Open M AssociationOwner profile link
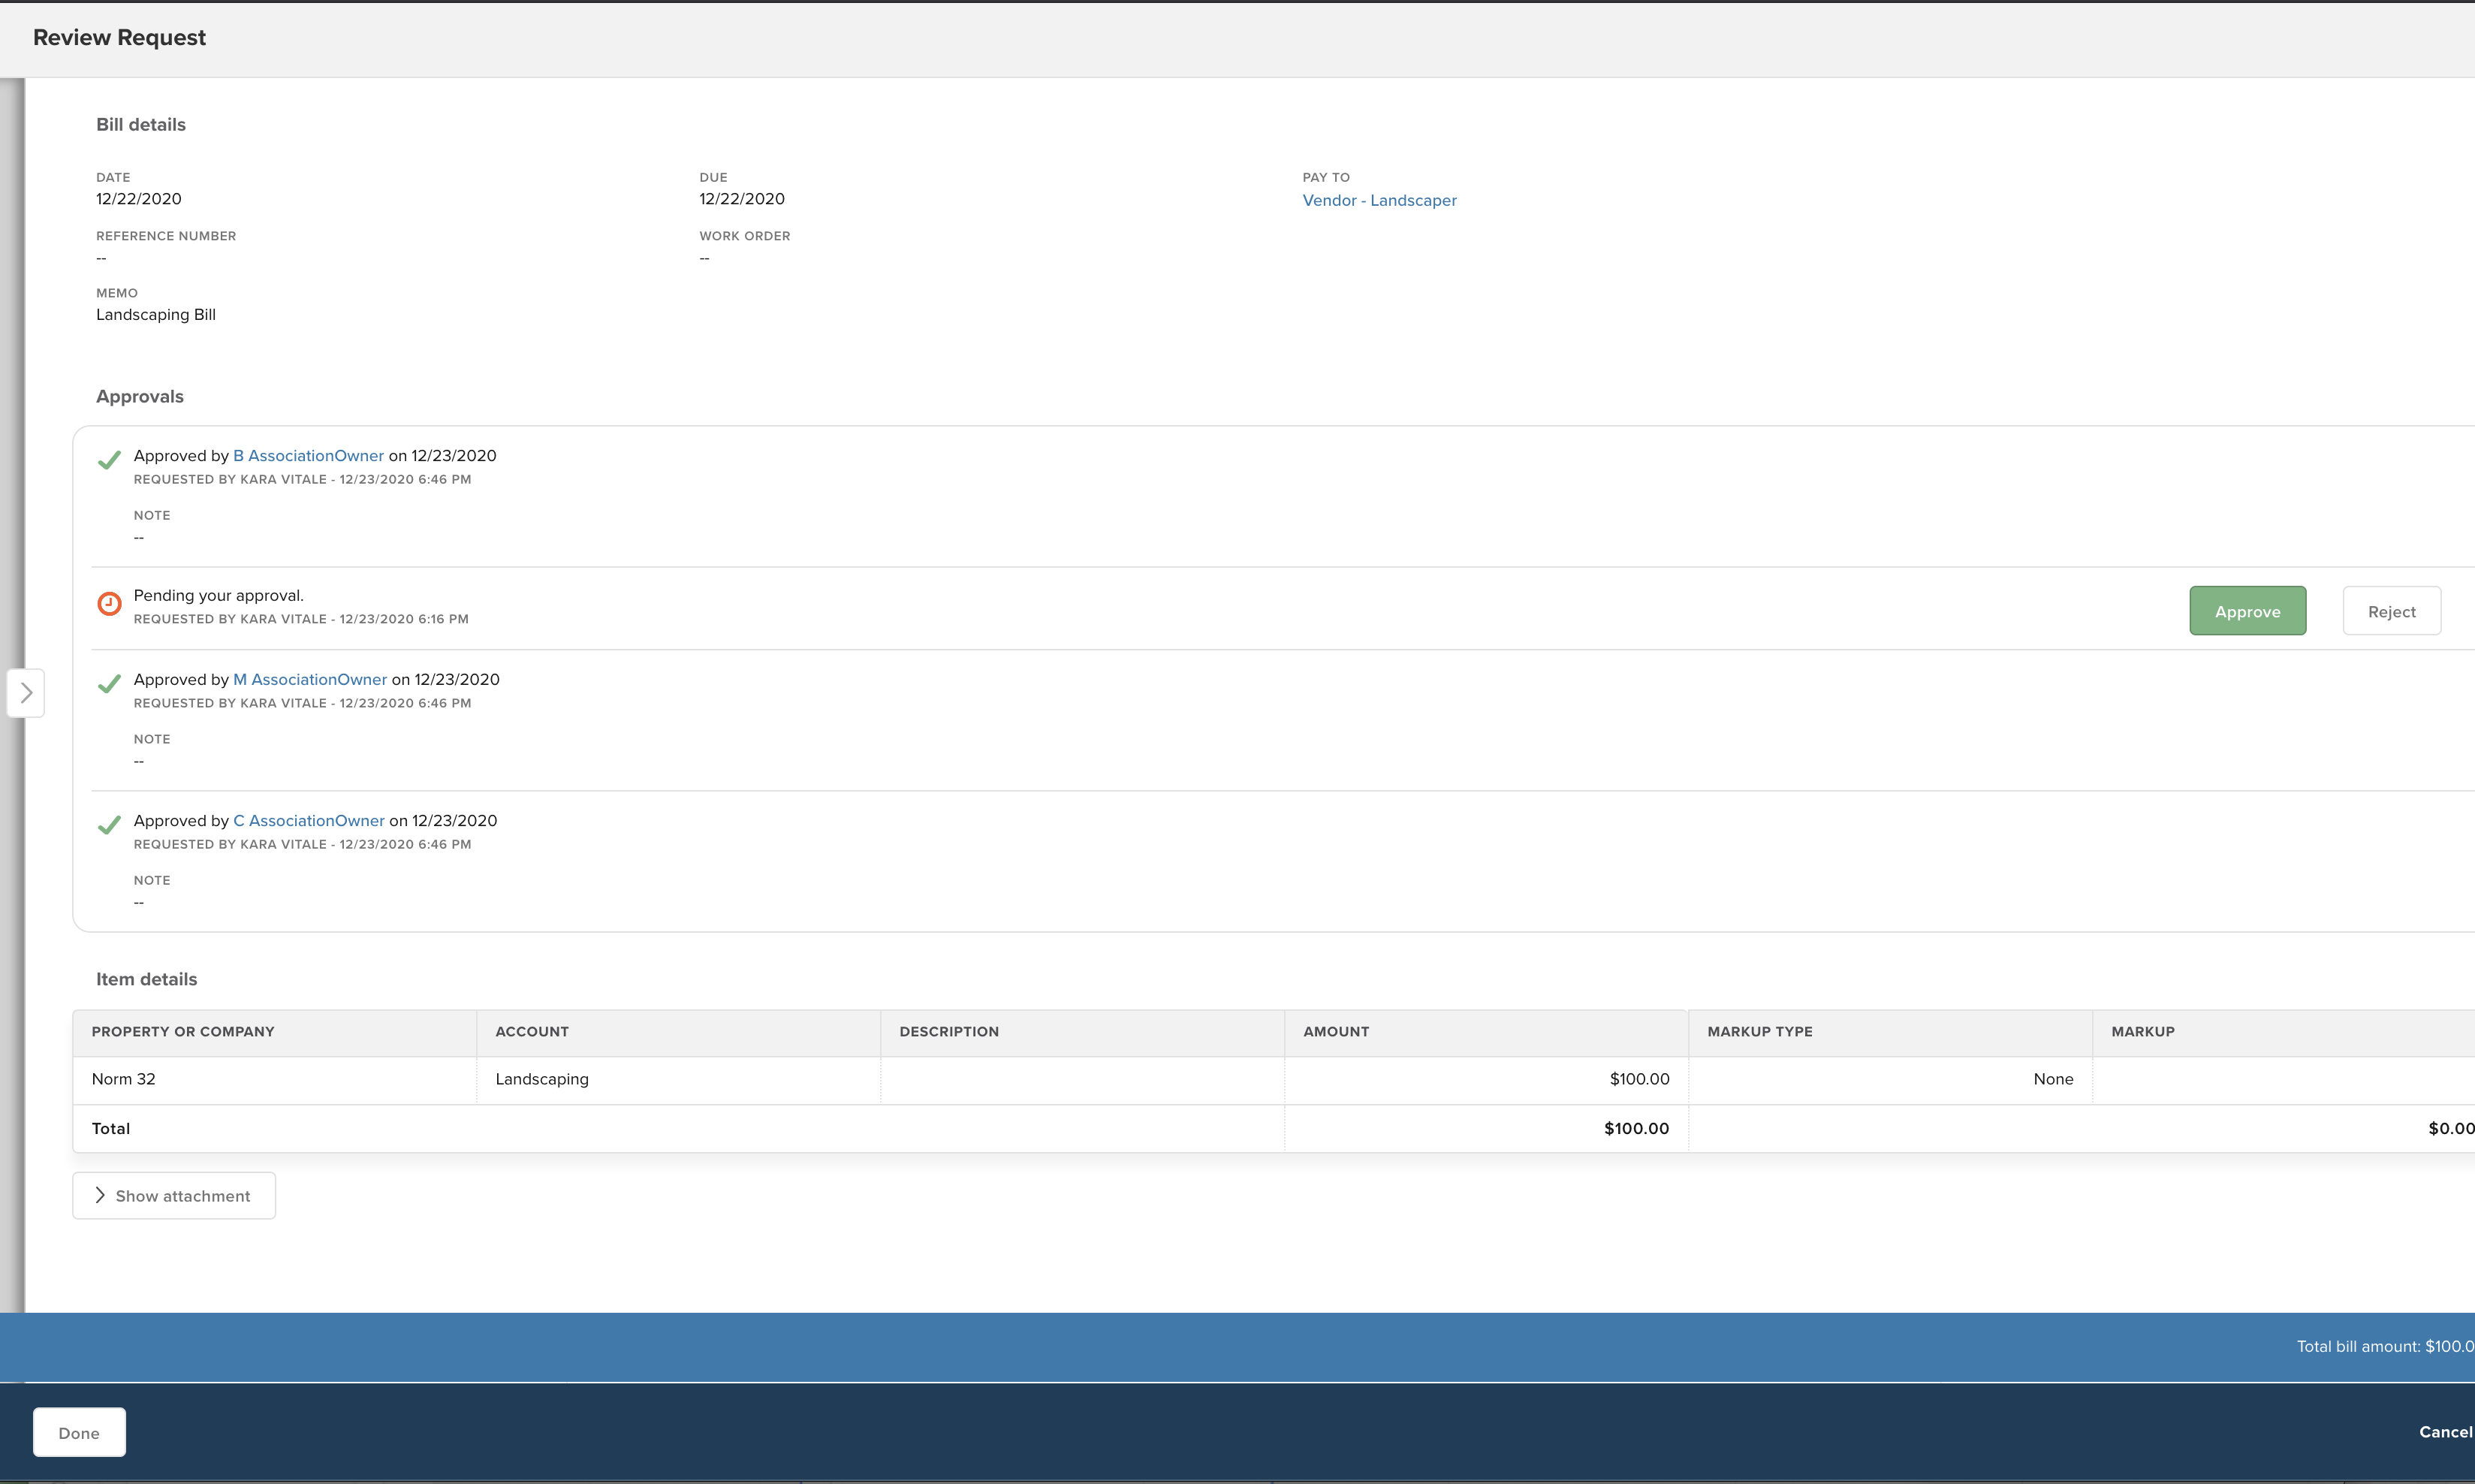 [310, 679]
